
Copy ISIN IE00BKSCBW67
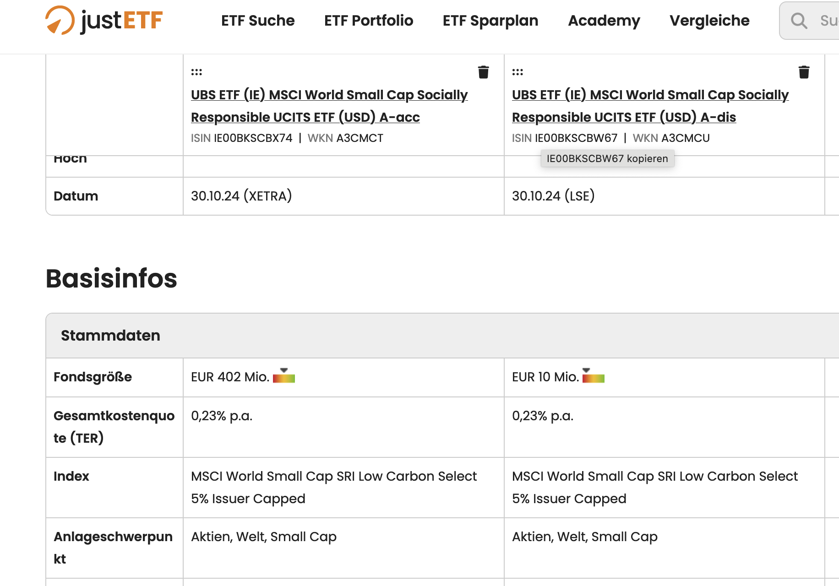(576, 138)
